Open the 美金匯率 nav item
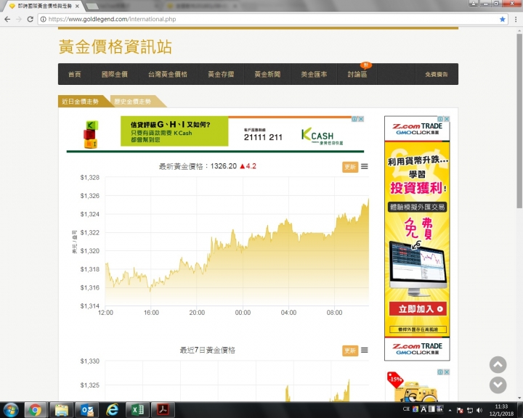The height and width of the screenshot is (418, 523). pos(314,74)
